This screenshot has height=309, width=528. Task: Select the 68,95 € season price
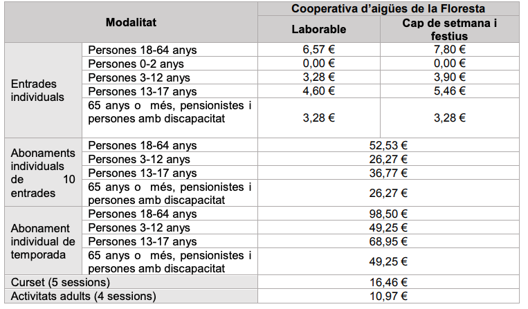(388, 241)
